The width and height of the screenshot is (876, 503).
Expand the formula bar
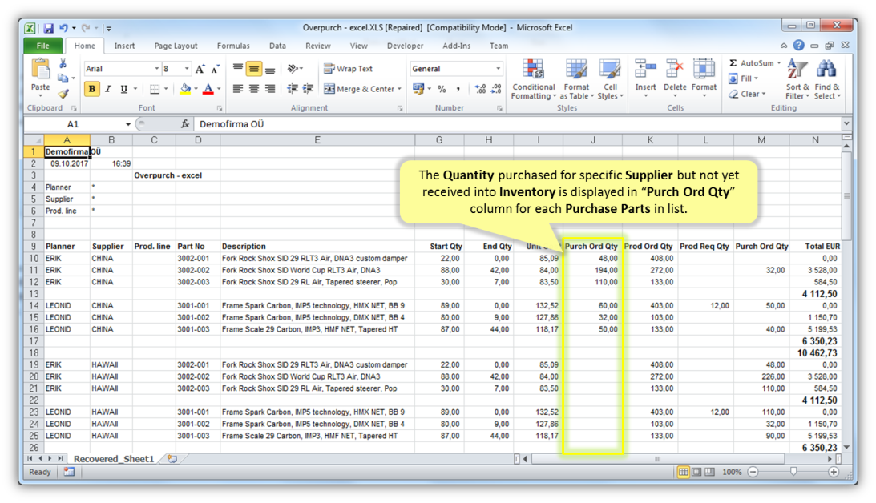pos(846,123)
